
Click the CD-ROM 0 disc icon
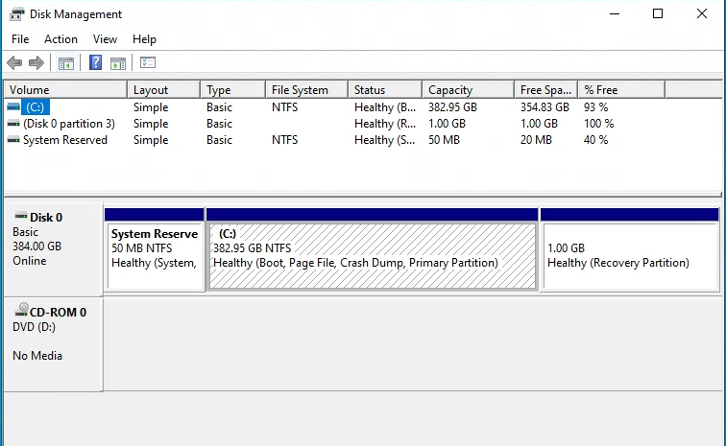21,311
